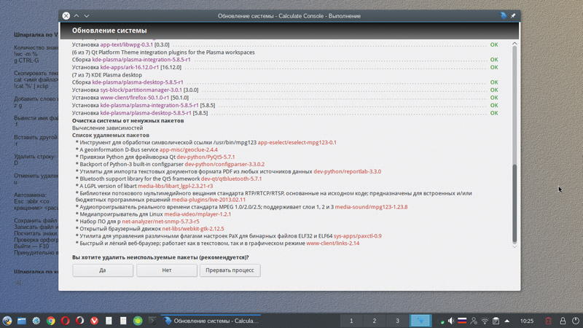Click media-video/mplayer-1.2.1 entry

[x=197, y=214]
